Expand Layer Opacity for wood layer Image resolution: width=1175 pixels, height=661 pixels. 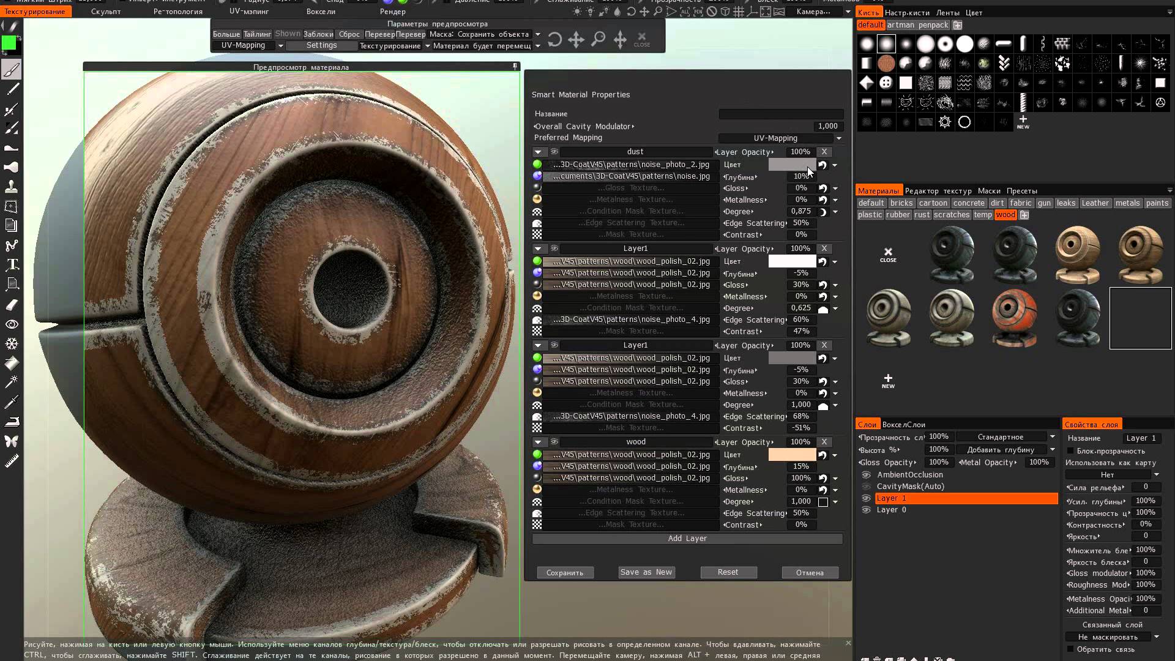(770, 441)
